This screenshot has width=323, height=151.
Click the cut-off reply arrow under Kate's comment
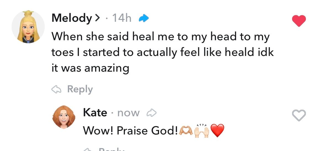pos(88,149)
